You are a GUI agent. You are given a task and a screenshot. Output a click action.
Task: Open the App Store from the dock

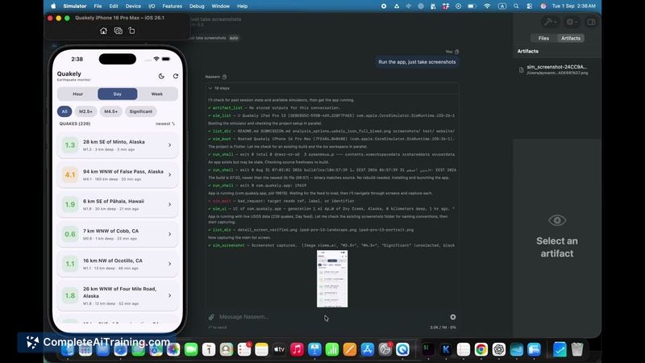(367, 349)
